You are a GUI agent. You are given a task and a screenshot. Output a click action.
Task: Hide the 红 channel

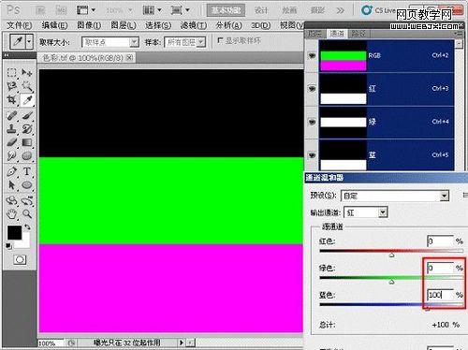tap(312, 89)
